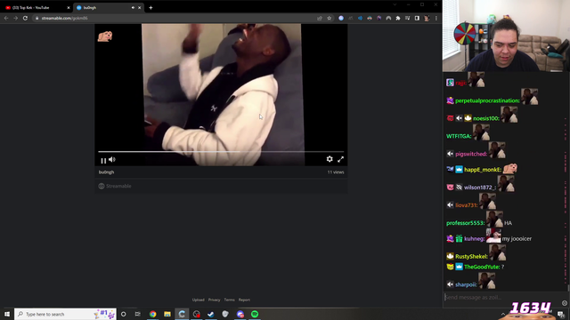
Task: Switch the video to fullscreen
Action: point(340,159)
